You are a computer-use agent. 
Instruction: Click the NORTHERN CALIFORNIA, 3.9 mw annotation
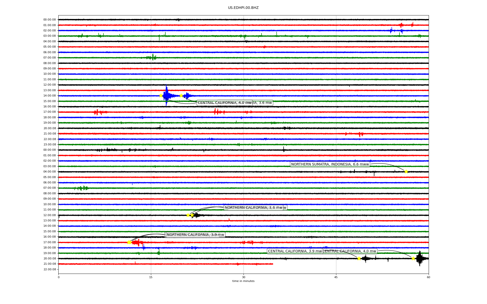click(195, 235)
